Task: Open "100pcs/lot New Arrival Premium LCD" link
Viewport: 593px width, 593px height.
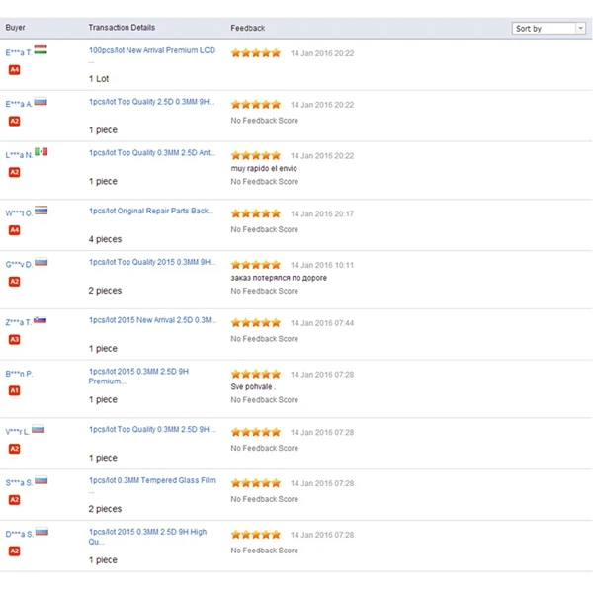Action: tap(152, 50)
